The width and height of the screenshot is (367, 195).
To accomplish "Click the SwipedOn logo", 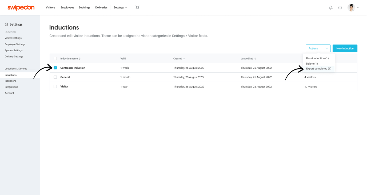I will (x=21, y=7).
